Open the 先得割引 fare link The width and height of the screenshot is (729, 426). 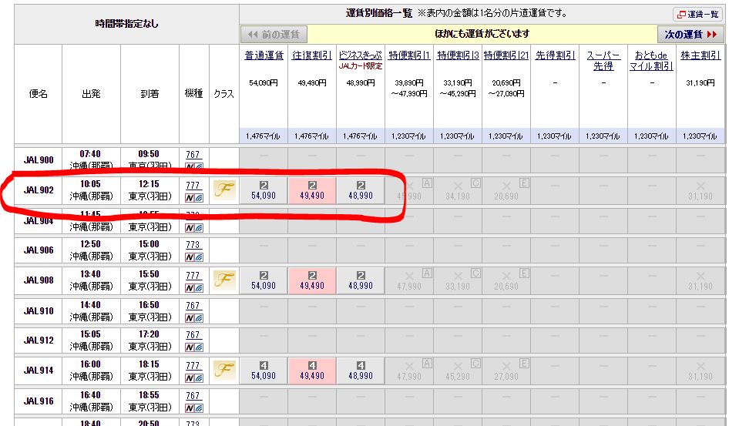point(555,55)
